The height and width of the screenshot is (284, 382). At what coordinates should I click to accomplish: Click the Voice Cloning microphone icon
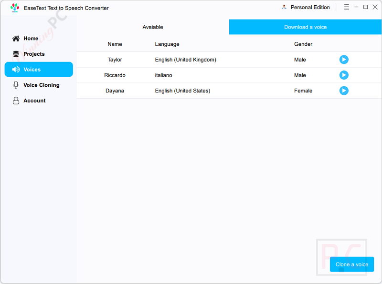click(16, 85)
